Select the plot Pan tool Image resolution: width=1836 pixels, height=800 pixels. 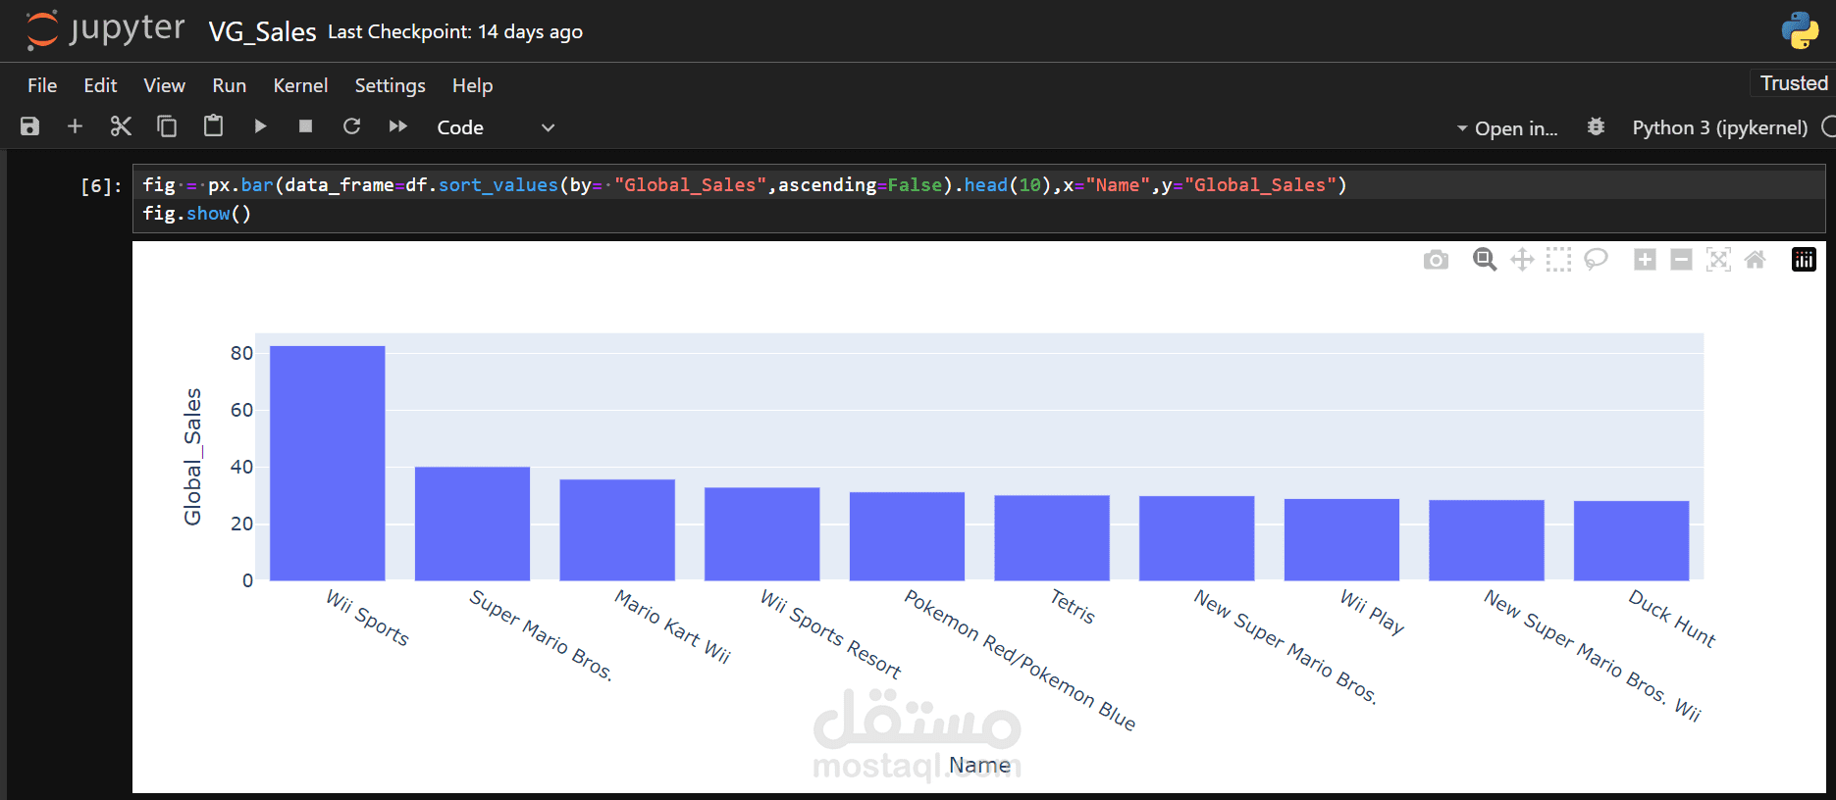point(1522,259)
